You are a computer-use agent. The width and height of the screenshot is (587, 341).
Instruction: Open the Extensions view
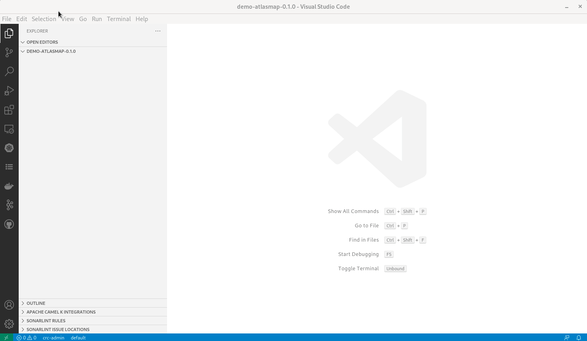pos(10,110)
